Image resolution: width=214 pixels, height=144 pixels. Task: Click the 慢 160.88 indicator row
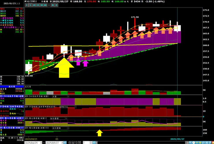coord(12,32)
